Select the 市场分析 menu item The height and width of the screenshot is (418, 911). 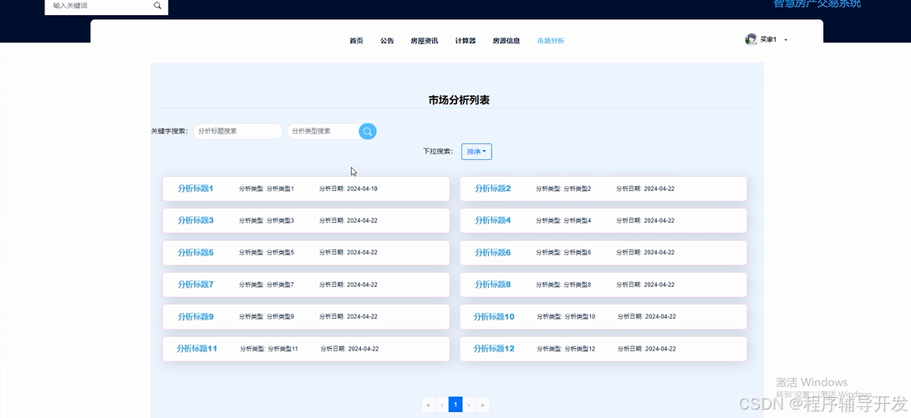click(x=550, y=41)
